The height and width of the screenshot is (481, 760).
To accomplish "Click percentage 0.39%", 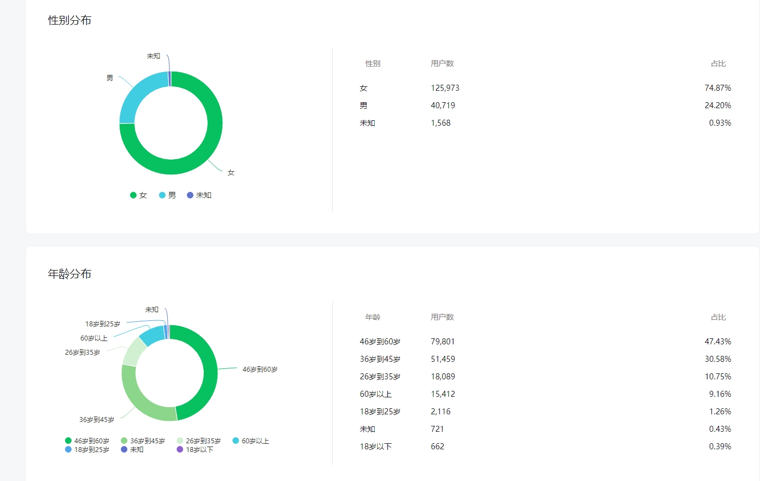I will [x=720, y=447].
